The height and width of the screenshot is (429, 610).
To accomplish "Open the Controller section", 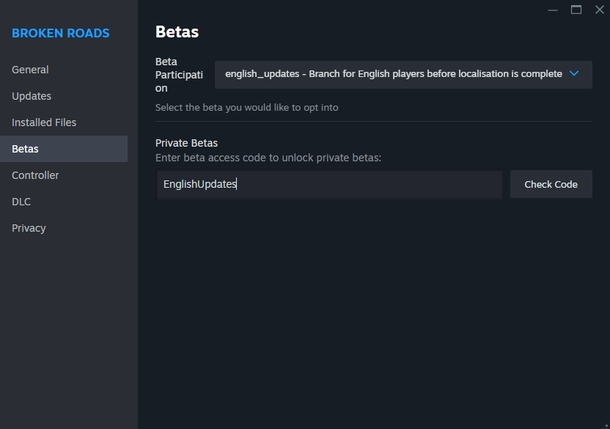I will click(64, 175).
